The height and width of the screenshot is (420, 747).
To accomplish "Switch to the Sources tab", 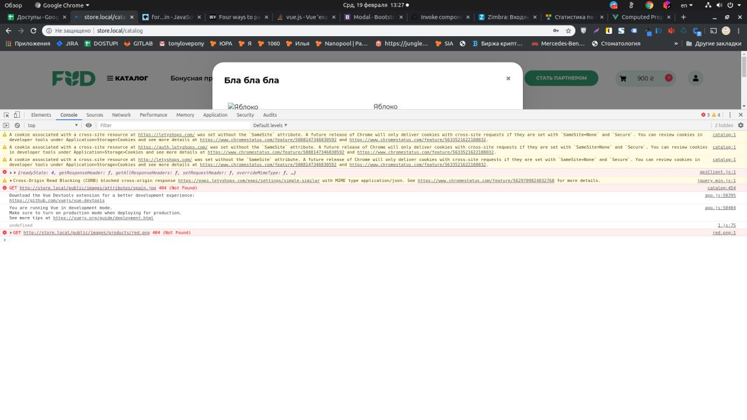I will (95, 115).
